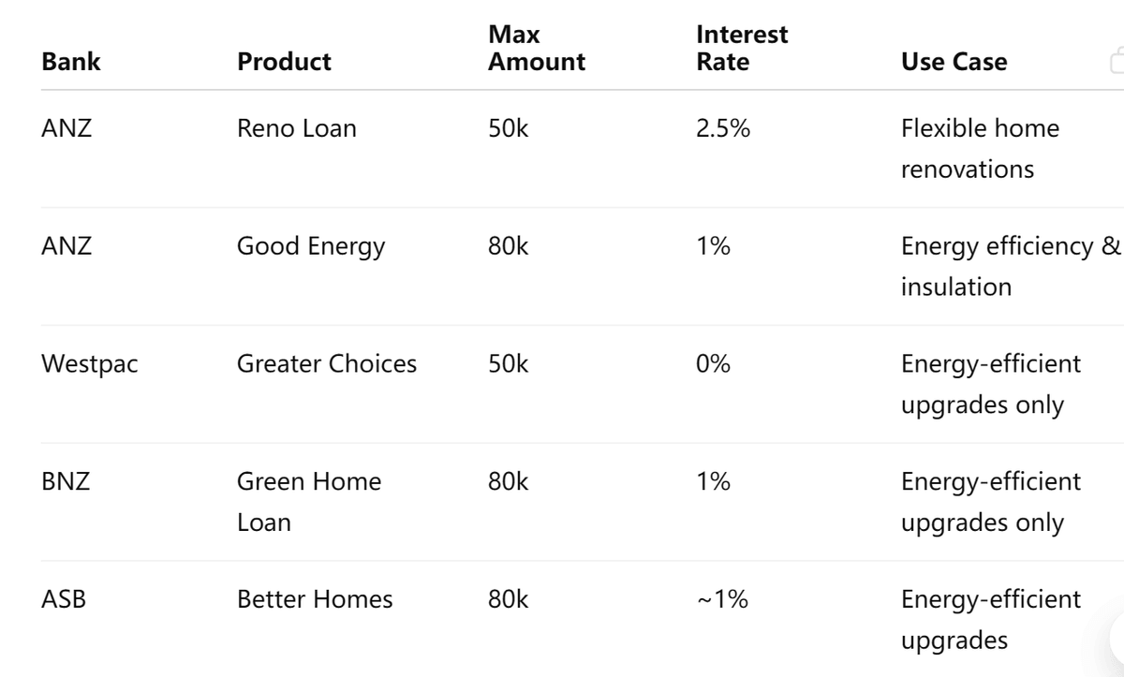This screenshot has height=677, width=1124.
Task: Select the ~1% interest rate cell
Action: tap(722, 599)
